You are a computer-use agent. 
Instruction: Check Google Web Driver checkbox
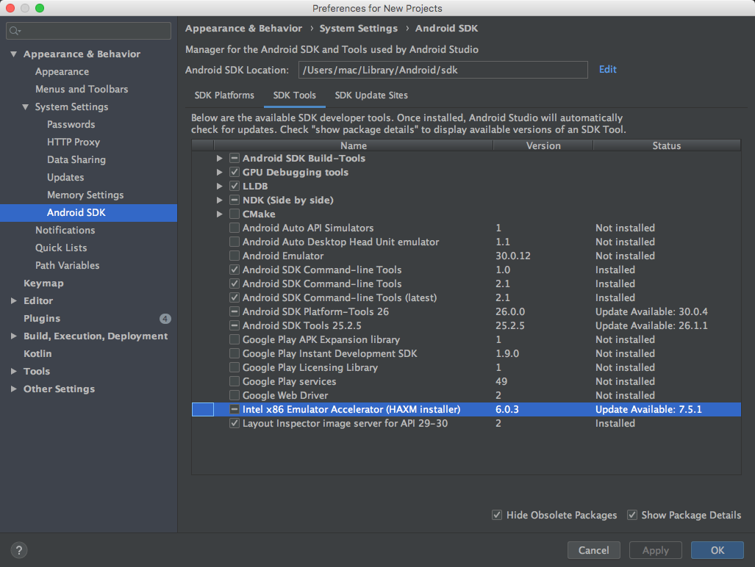235,395
